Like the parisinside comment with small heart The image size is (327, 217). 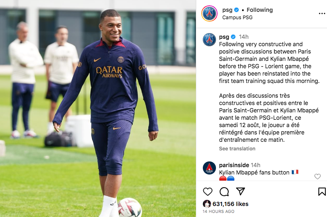(318, 177)
